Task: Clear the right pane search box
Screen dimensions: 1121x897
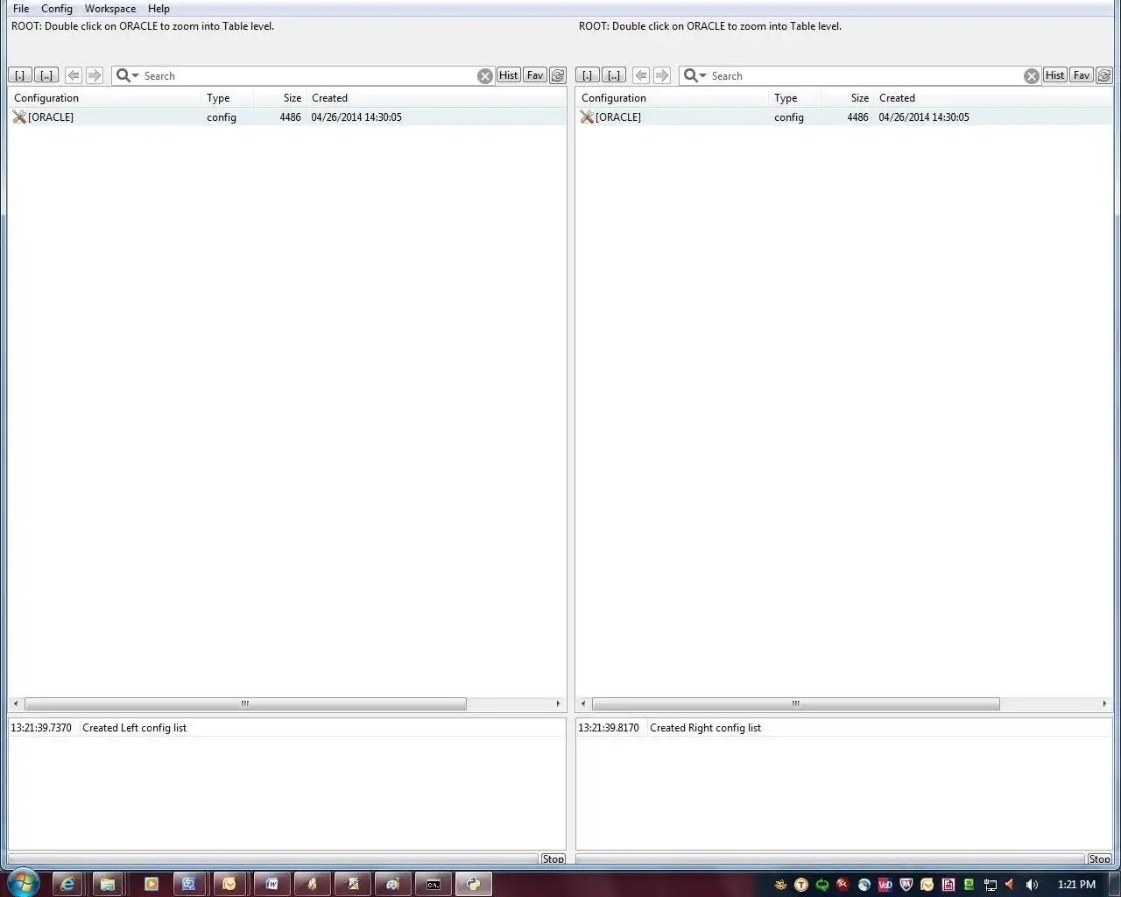Action: (x=1032, y=76)
